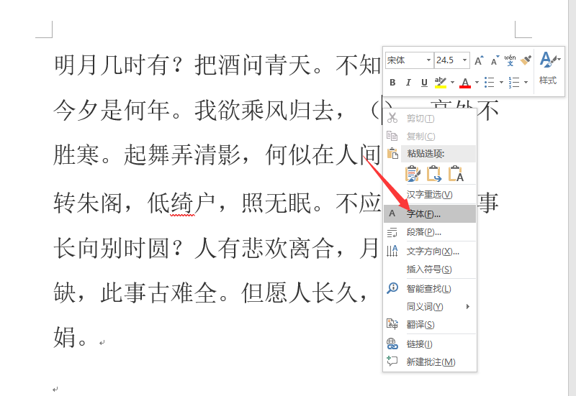576x396 pixels.
Task: Choose 文字方向(X)... menu entry
Action: point(430,251)
